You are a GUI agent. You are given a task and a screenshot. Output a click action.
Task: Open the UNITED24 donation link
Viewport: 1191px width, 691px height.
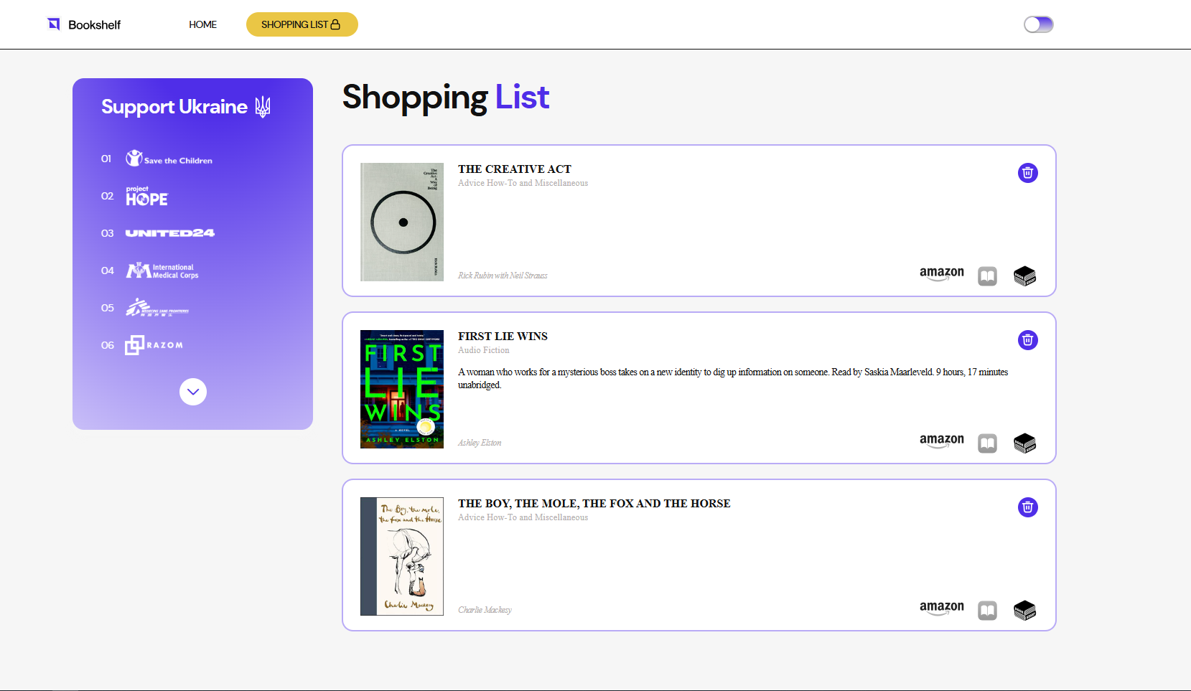click(x=170, y=233)
